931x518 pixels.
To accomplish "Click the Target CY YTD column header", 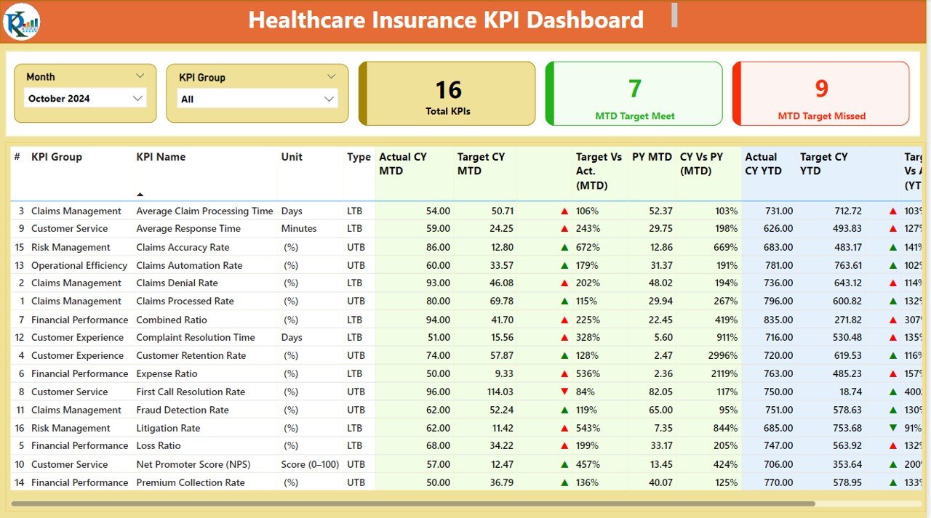I will click(824, 163).
